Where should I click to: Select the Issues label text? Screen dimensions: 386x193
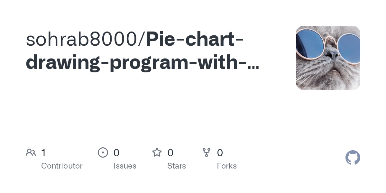(x=125, y=166)
